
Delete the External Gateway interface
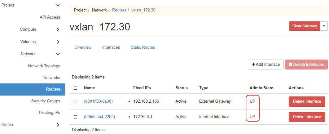click(x=307, y=101)
